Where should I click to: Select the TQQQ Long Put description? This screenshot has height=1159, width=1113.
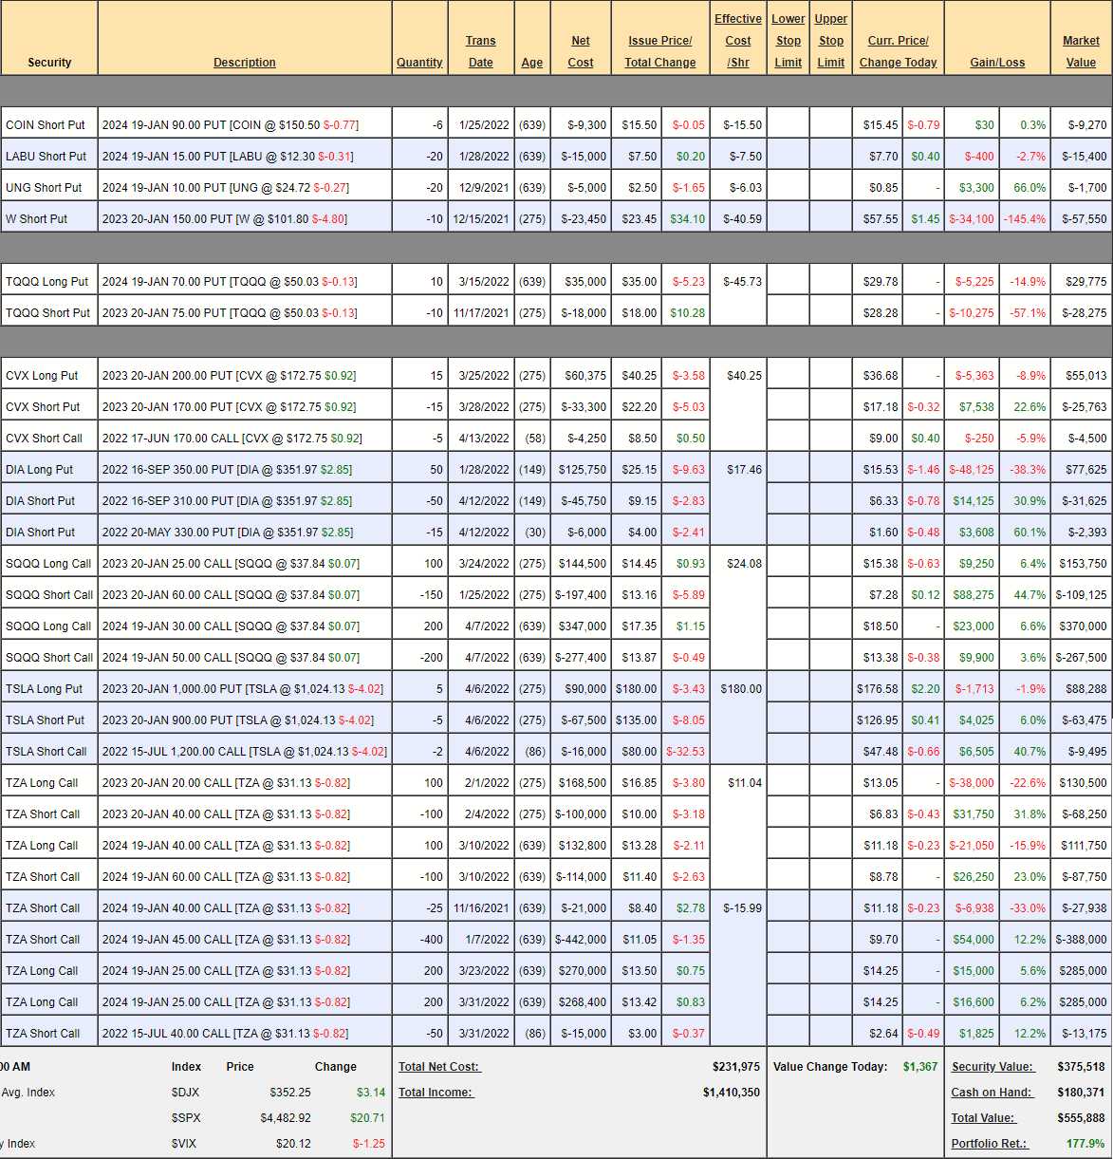tap(230, 282)
